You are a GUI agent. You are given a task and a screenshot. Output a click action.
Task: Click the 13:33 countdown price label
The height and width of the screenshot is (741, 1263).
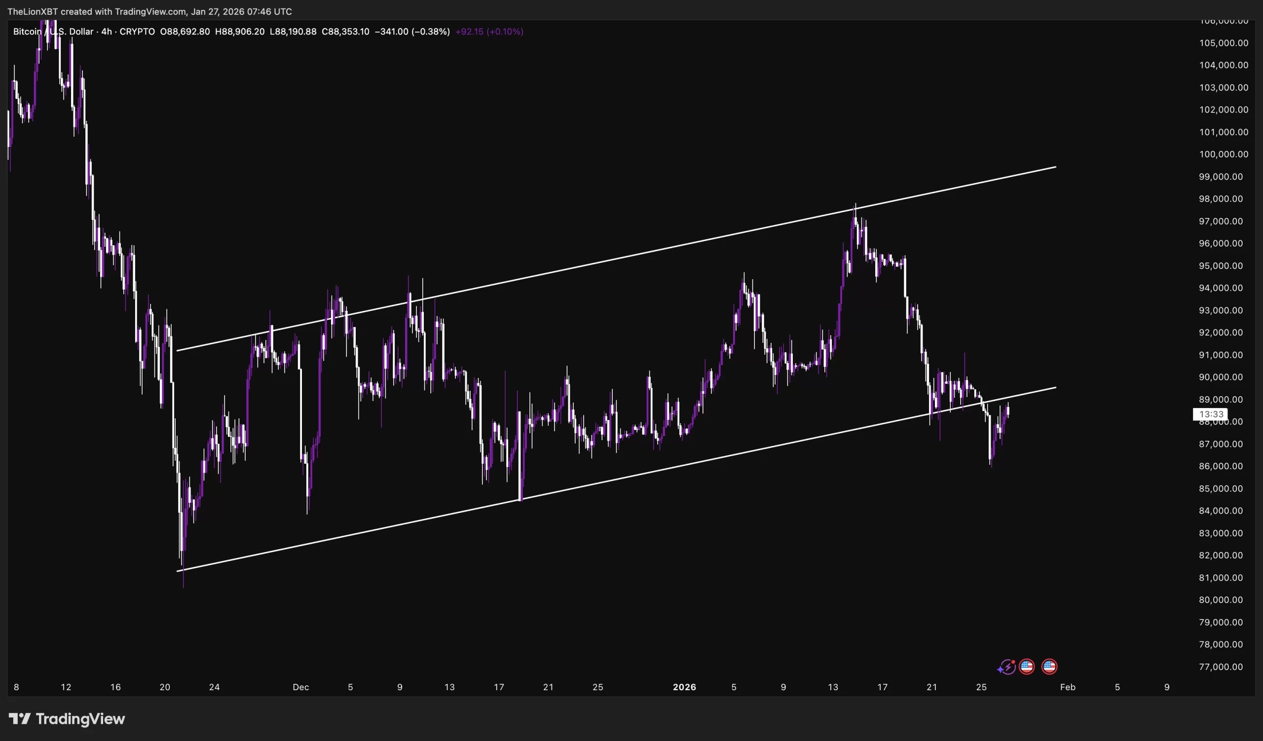click(1211, 414)
